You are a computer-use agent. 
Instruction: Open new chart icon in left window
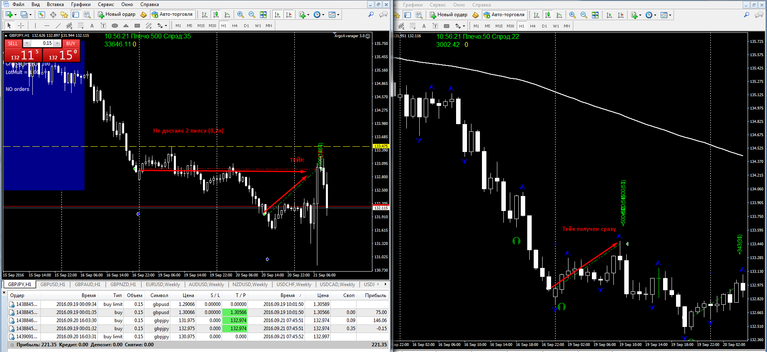[x=9, y=15]
